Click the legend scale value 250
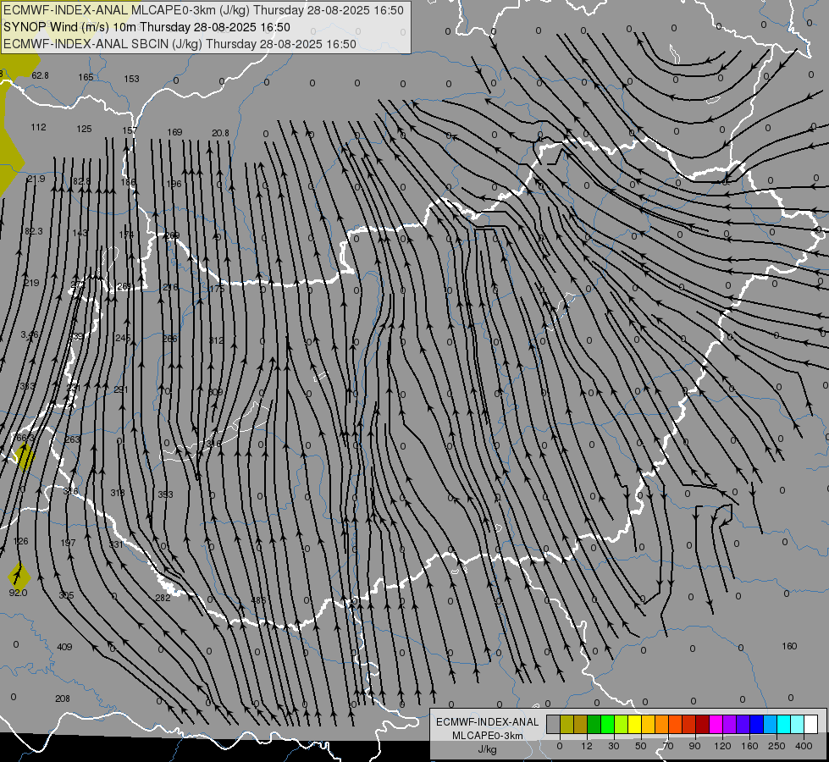This screenshot has width=829, height=762. [776, 746]
